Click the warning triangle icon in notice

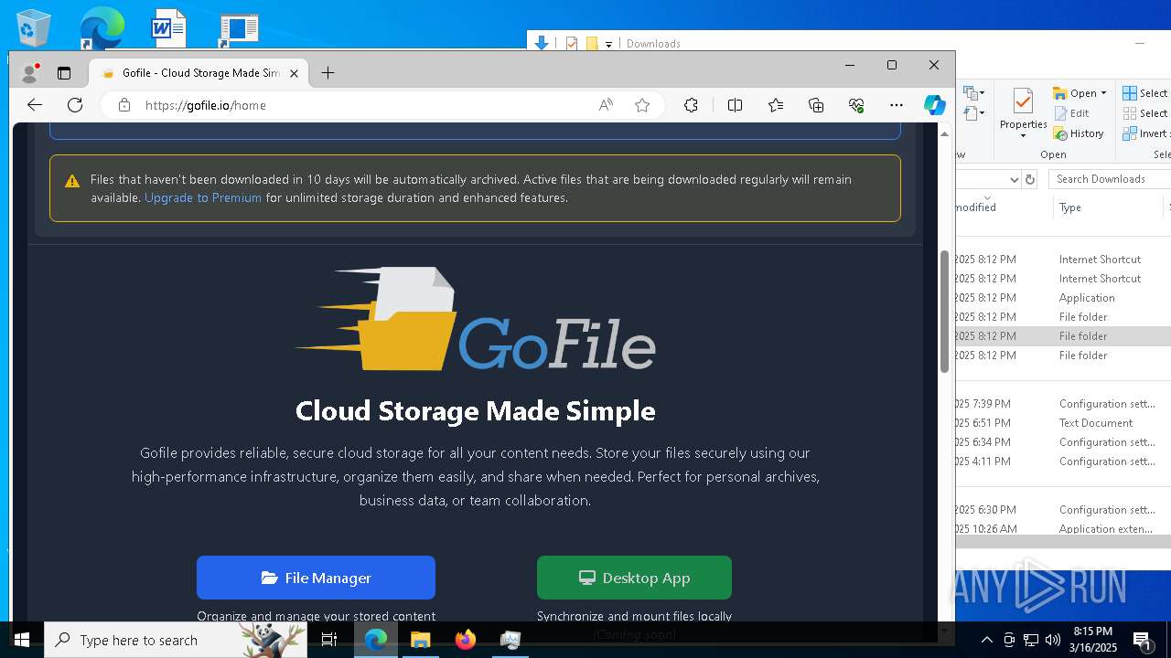pos(72,181)
